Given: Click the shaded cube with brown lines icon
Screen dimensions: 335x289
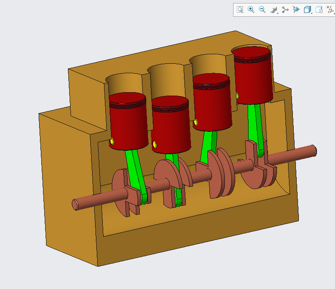Looking at the screenshot, I should pos(296,9).
